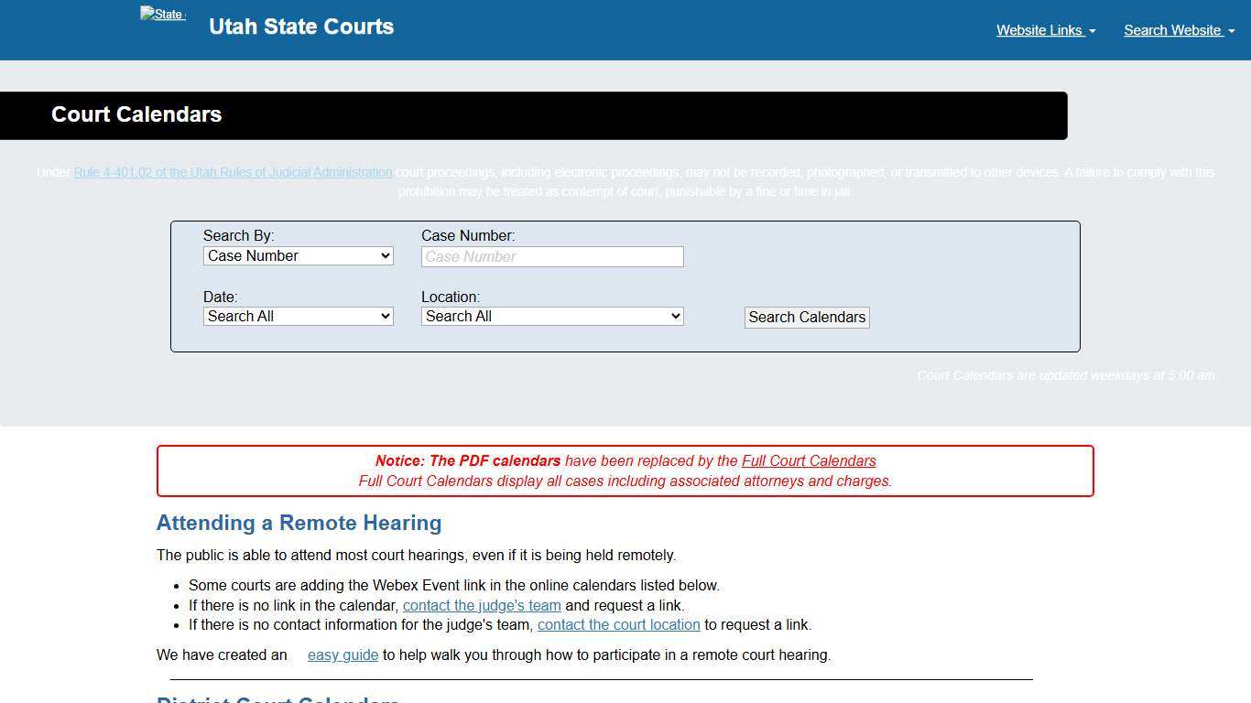Click the Case Number input field
This screenshot has width=1251, height=703.
coord(551,256)
